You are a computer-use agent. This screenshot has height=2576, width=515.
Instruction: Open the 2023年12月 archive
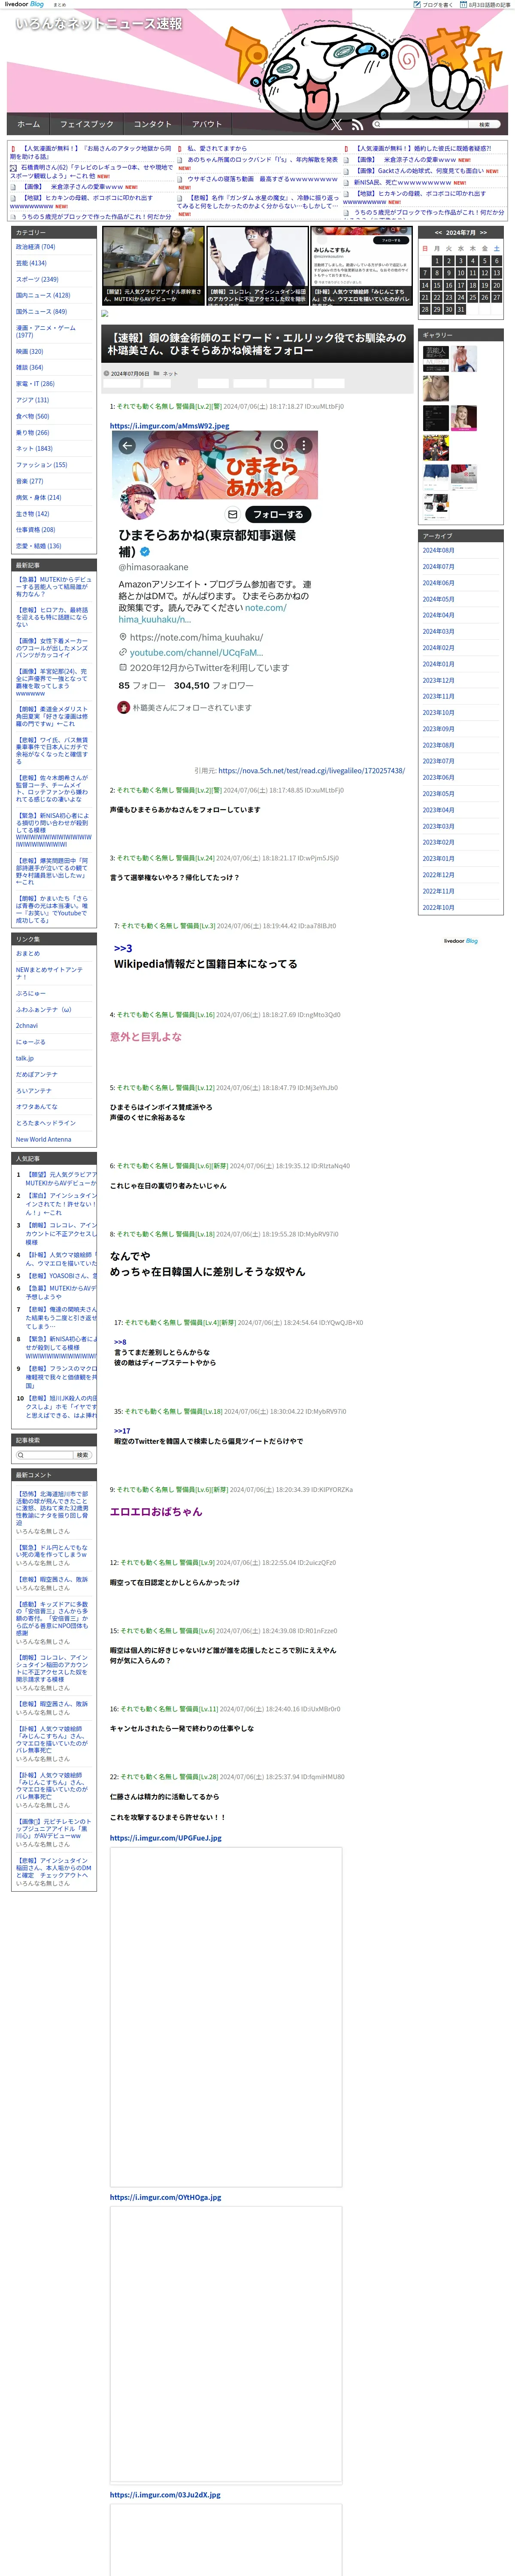tap(438, 680)
